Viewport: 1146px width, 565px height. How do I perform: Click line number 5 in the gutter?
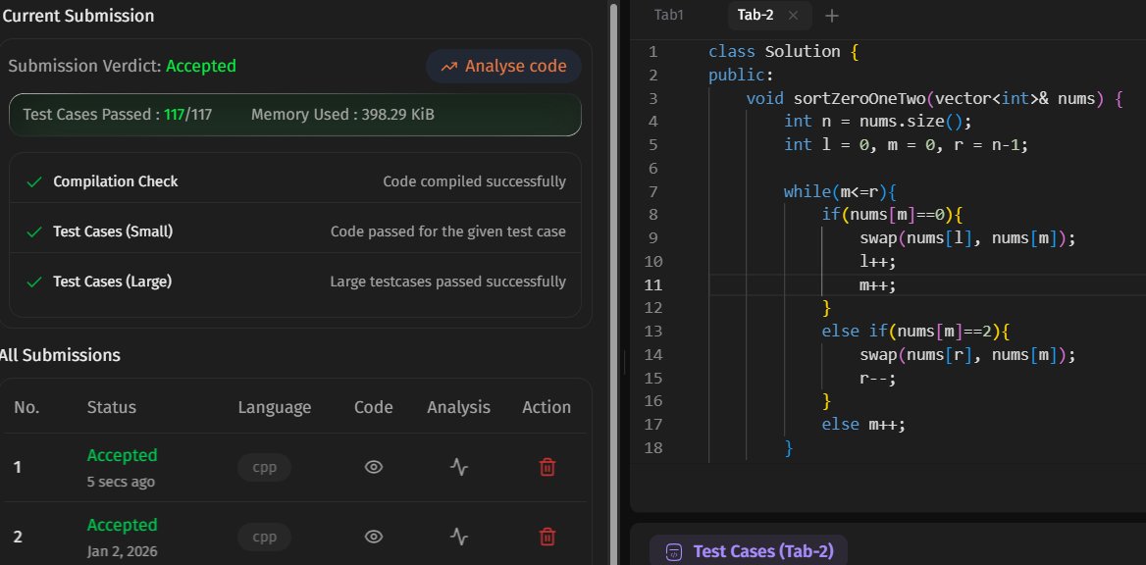[652, 145]
